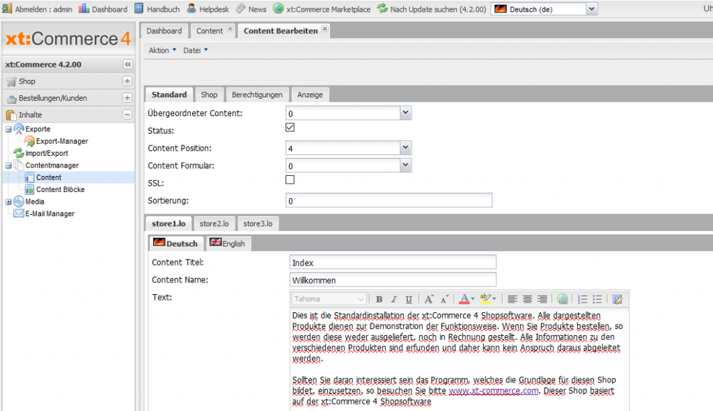Apply italic formatting in the text editor
Viewport: 713px width, 411px height.
pyautogui.click(x=394, y=299)
